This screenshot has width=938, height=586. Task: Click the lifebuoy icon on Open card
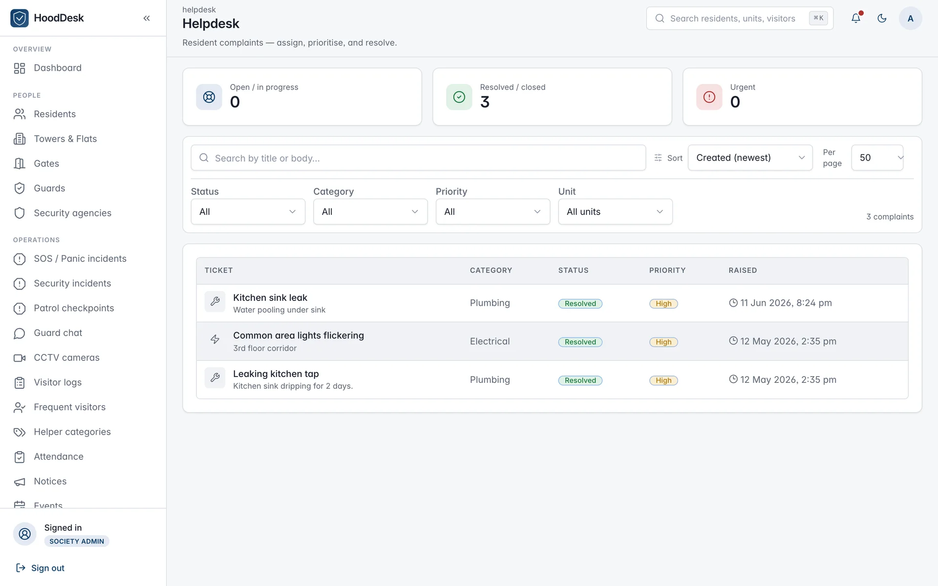209,97
